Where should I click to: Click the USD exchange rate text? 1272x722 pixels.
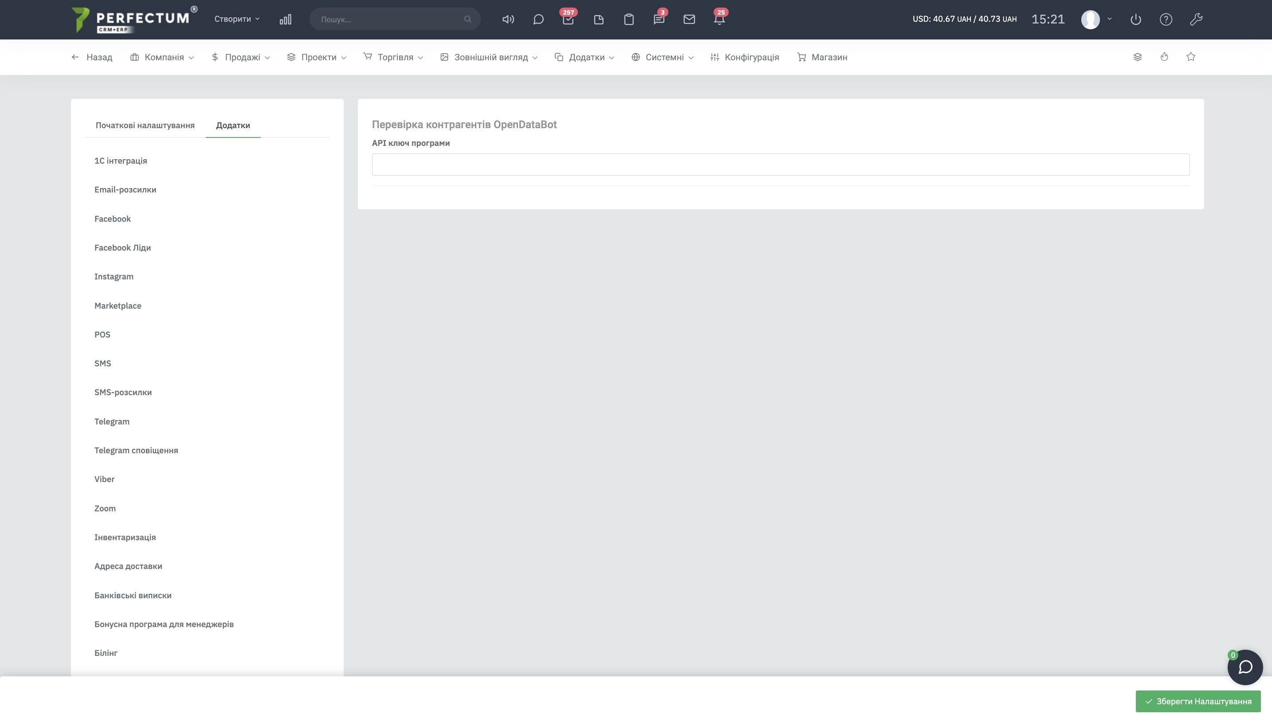965,20
